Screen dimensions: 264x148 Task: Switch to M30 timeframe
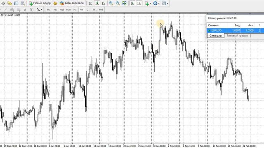click(68, 10)
